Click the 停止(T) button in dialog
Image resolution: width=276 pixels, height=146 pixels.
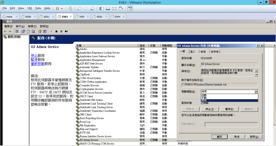[x=211, y=109]
